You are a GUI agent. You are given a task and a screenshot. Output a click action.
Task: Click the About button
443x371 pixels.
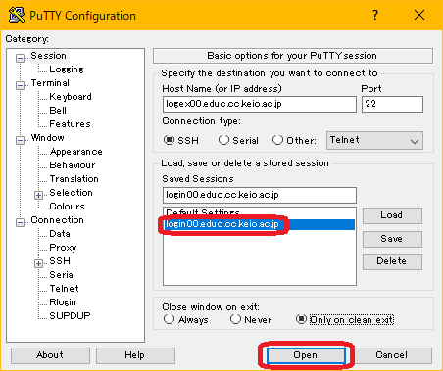pos(50,355)
